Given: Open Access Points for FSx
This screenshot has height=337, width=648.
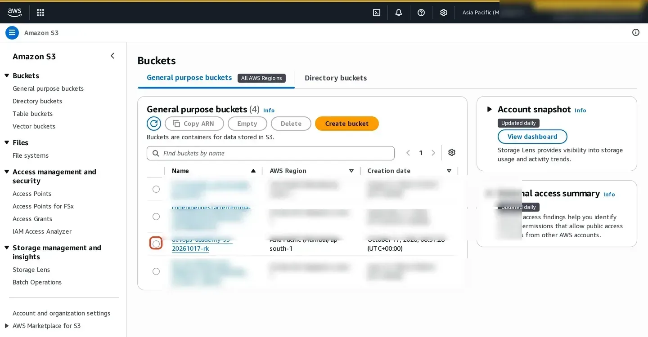Looking at the screenshot, I should point(43,206).
